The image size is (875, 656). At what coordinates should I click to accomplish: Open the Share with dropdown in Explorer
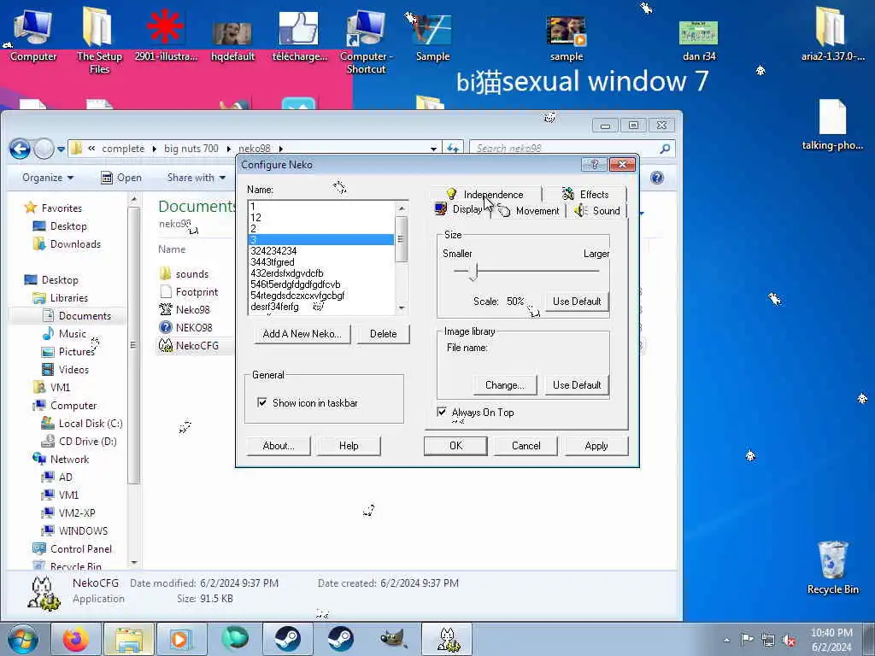coord(196,178)
